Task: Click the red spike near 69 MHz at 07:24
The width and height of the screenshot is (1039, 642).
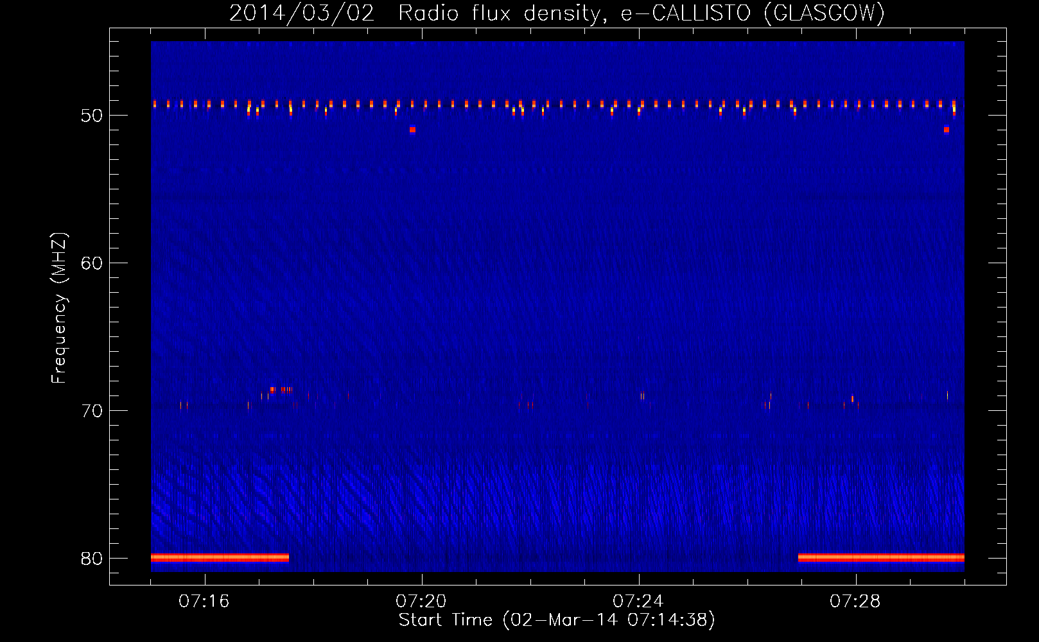Action: pos(642,395)
